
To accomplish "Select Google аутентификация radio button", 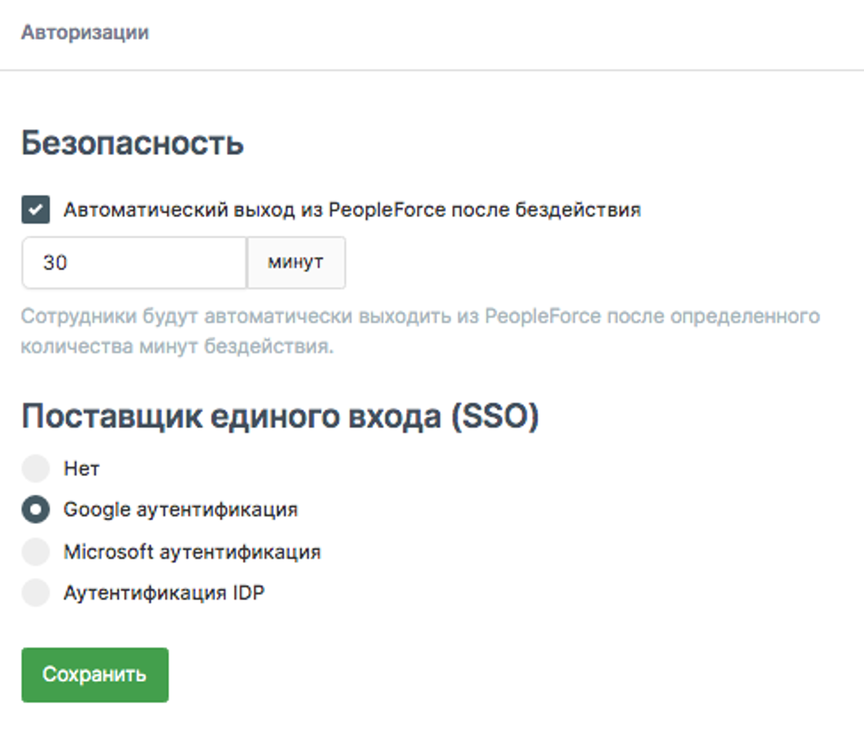I will [x=36, y=509].
